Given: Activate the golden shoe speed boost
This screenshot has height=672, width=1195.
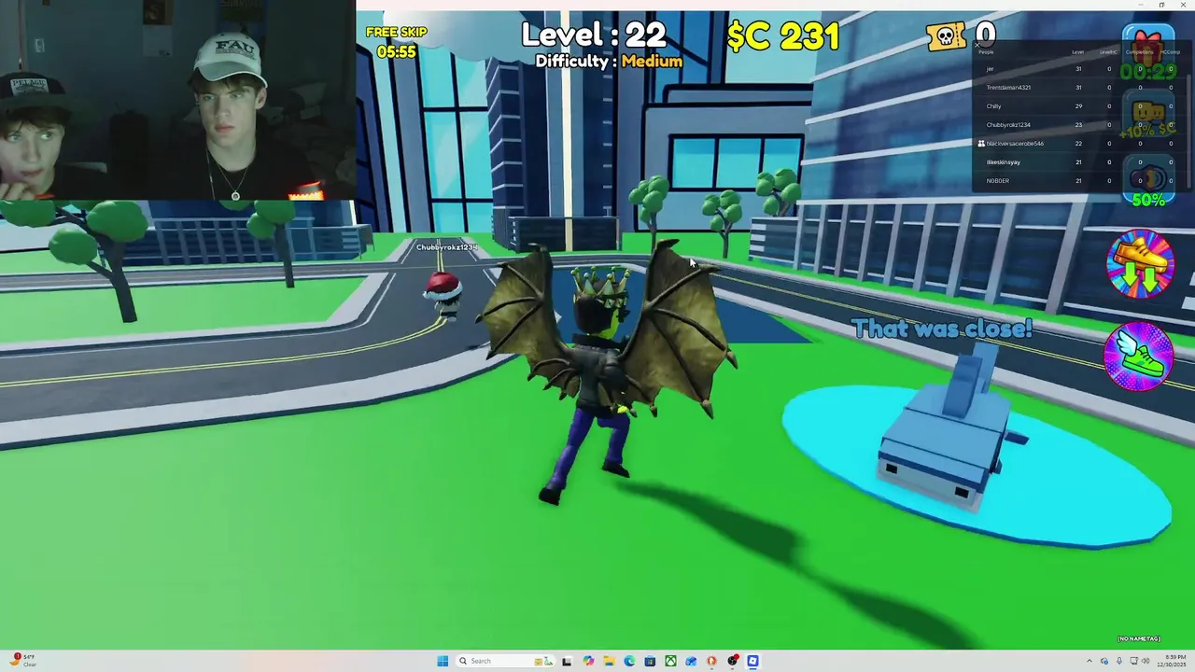Looking at the screenshot, I should tap(1140, 264).
